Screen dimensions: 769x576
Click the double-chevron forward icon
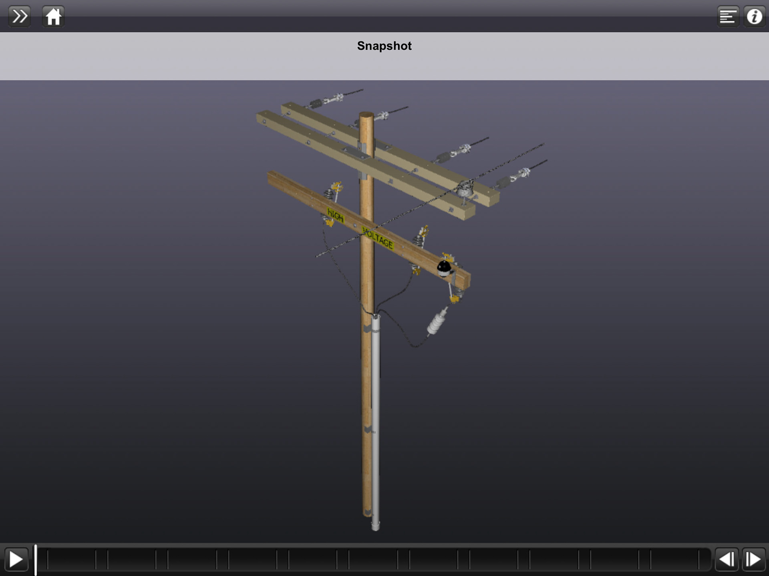[x=19, y=16]
